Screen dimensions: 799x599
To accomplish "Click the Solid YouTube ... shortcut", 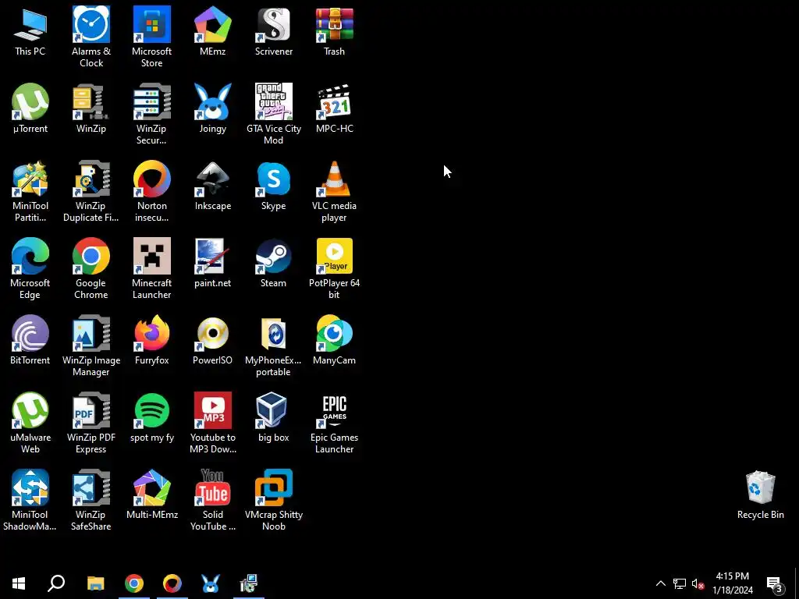I will (x=213, y=500).
